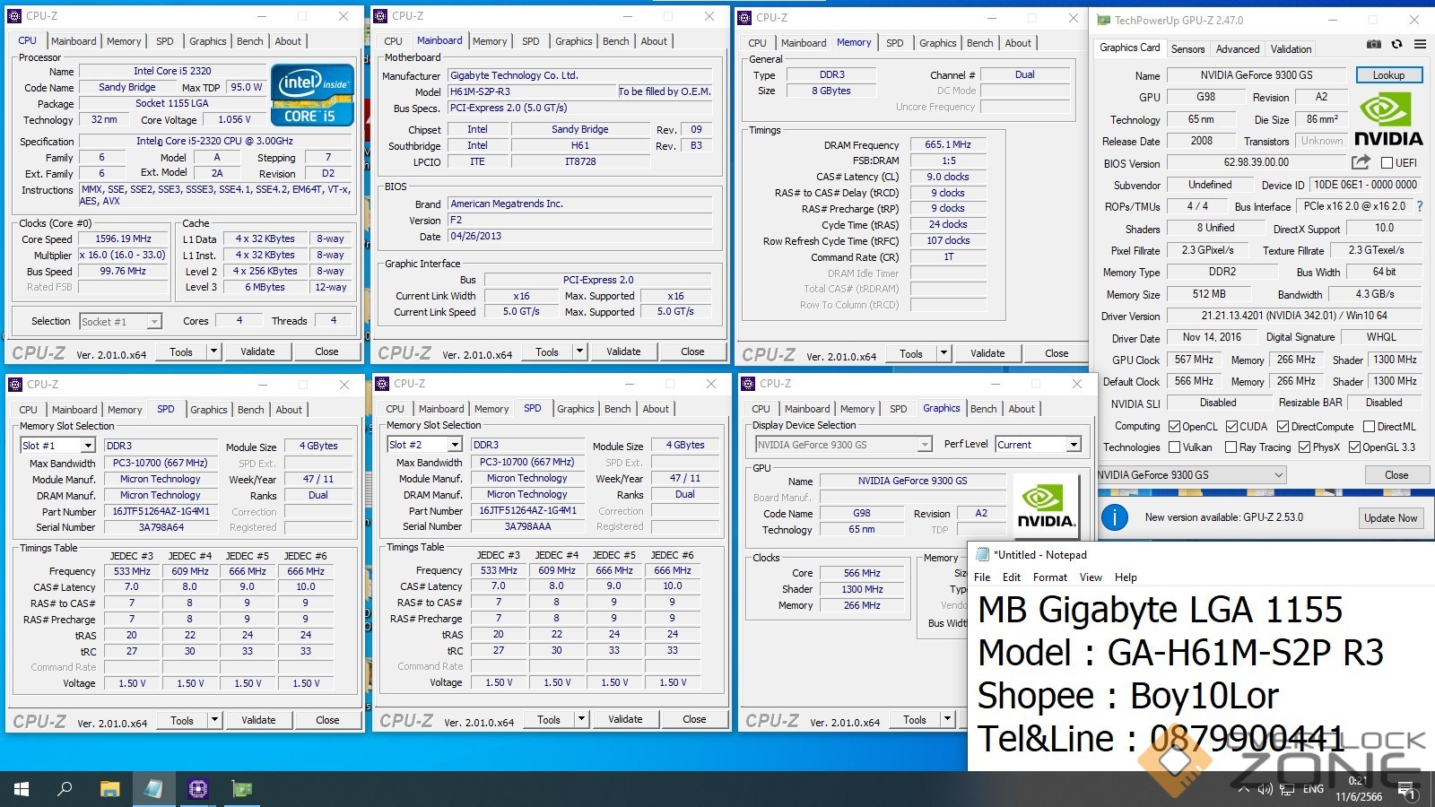Click the GPU-Z graphics card taskbar icon
The width and height of the screenshot is (1435, 807).
point(242,789)
